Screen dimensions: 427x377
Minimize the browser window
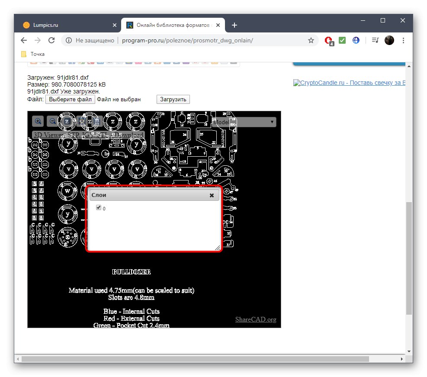point(363,20)
